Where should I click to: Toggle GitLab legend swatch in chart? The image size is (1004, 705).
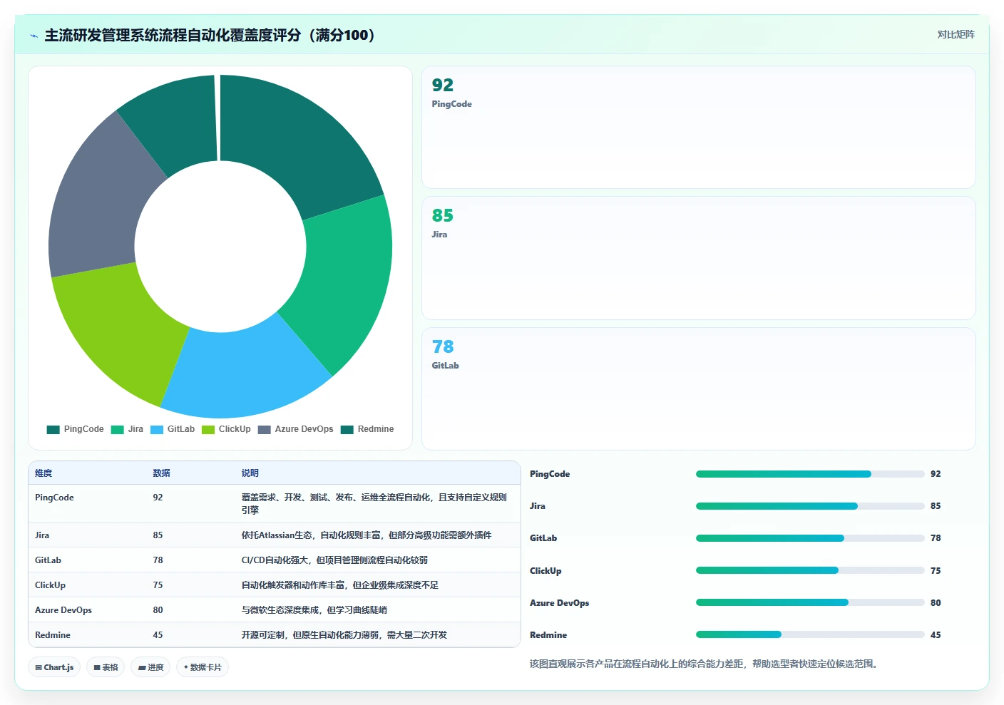(157, 429)
